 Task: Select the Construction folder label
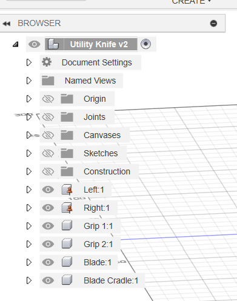107,171
